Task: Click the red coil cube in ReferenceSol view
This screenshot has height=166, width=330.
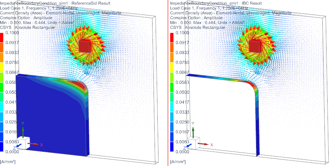Action: pyautogui.click(x=84, y=45)
